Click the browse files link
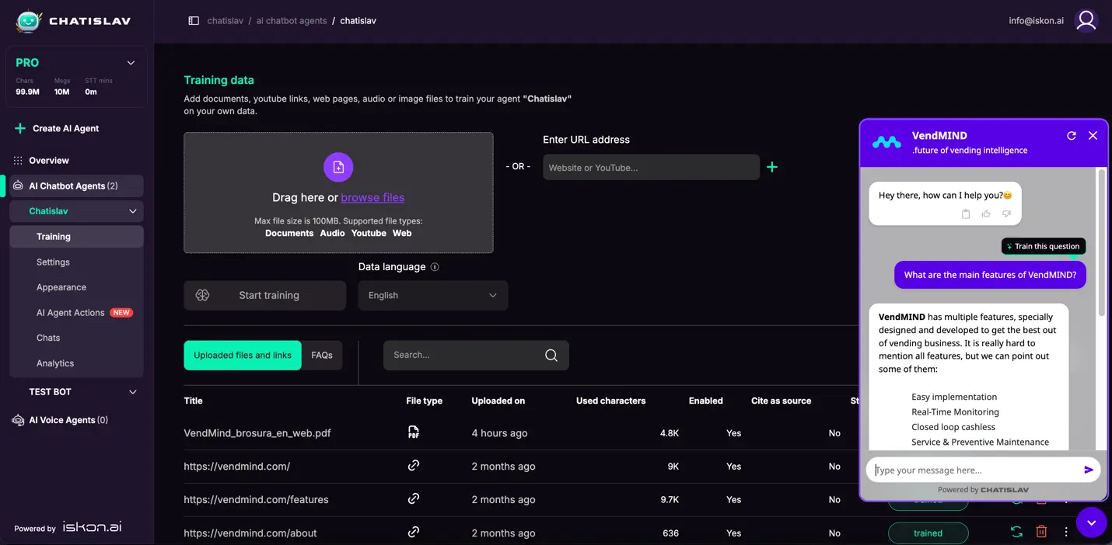Viewport: 1112px width, 545px height. 372,198
